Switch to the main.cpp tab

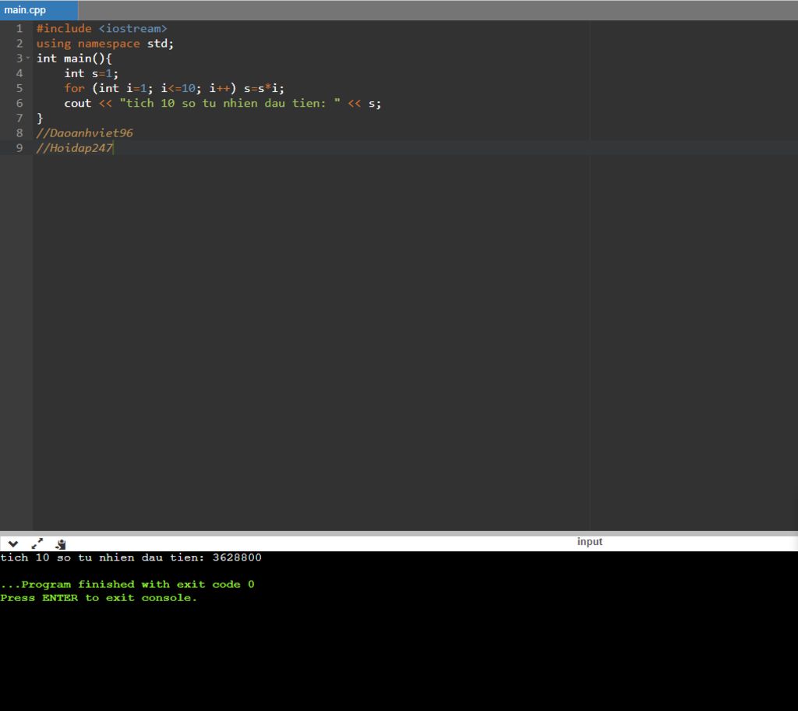coord(39,10)
